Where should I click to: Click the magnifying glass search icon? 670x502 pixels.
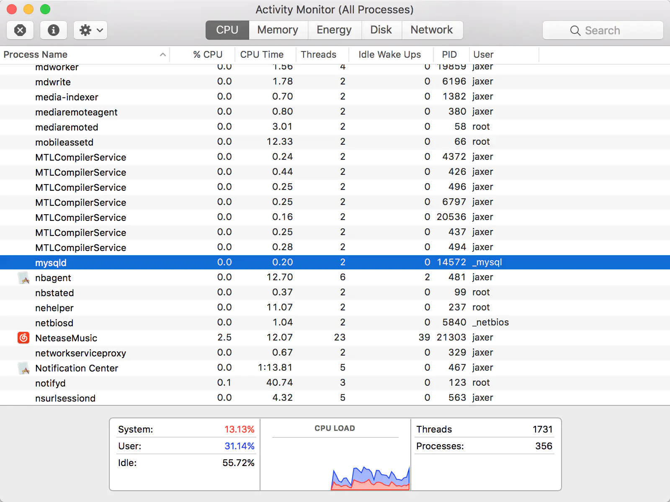click(575, 31)
